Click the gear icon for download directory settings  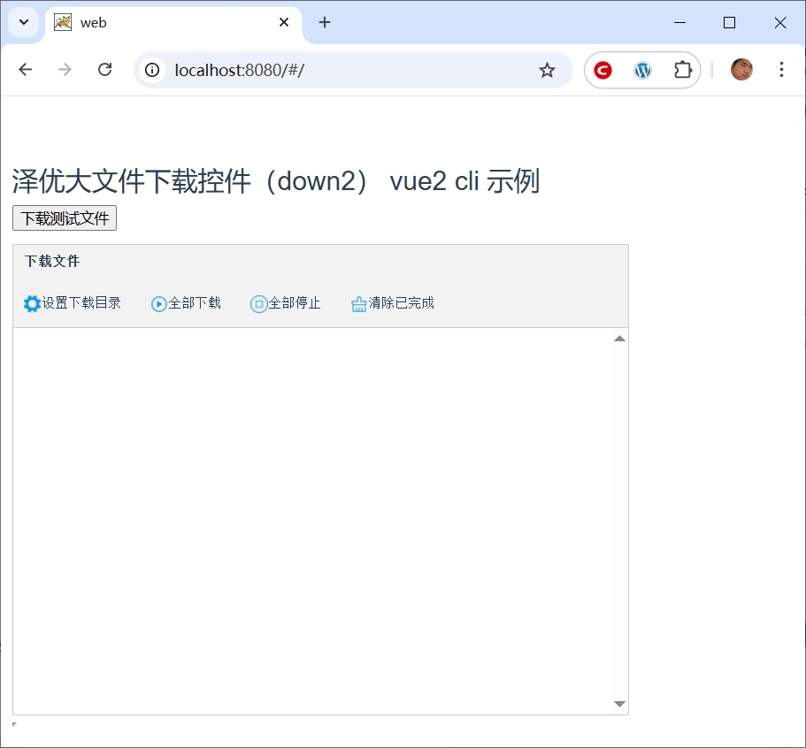pos(32,303)
